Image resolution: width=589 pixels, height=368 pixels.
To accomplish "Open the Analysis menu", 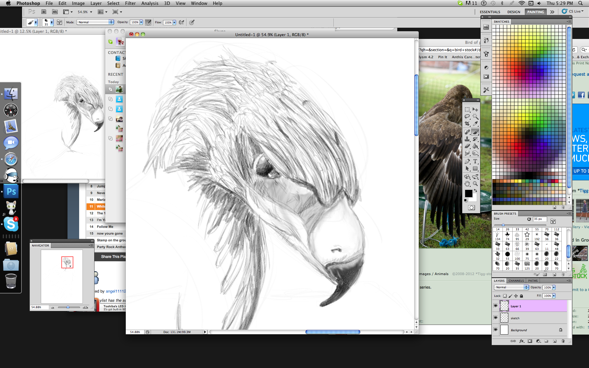I will (150, 3).
